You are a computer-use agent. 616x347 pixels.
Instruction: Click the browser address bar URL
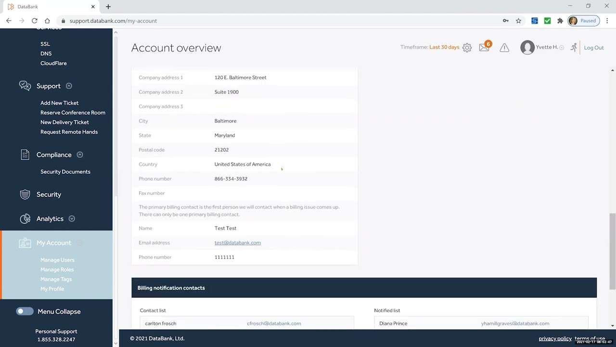113,21
